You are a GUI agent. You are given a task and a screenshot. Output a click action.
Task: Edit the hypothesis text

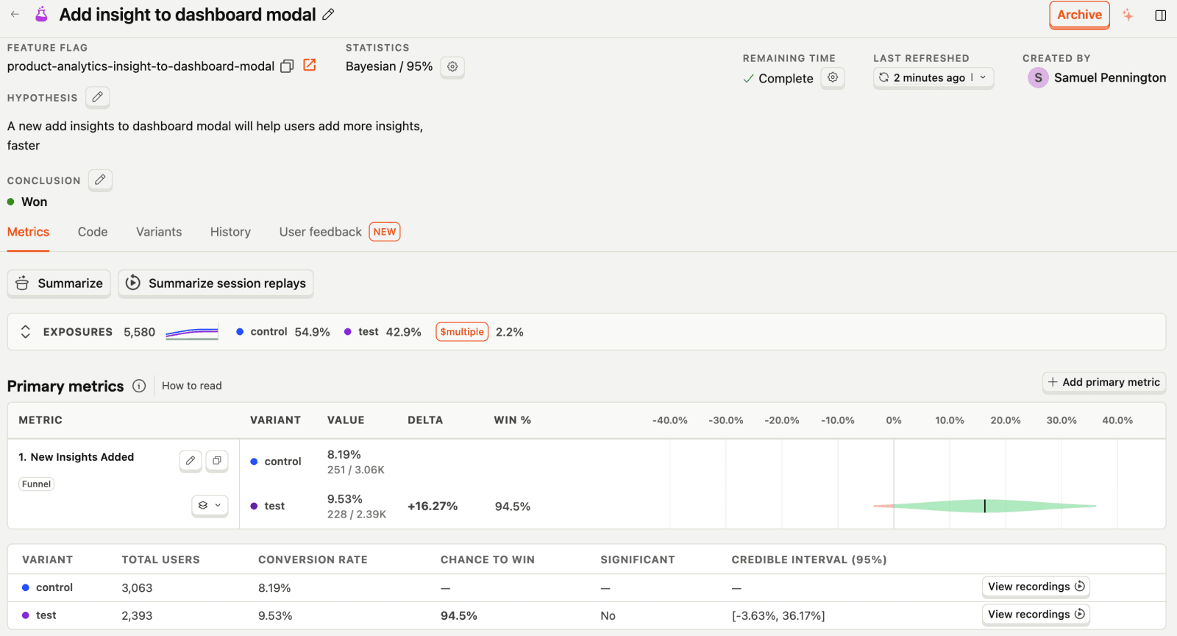(x=97, y=97)
